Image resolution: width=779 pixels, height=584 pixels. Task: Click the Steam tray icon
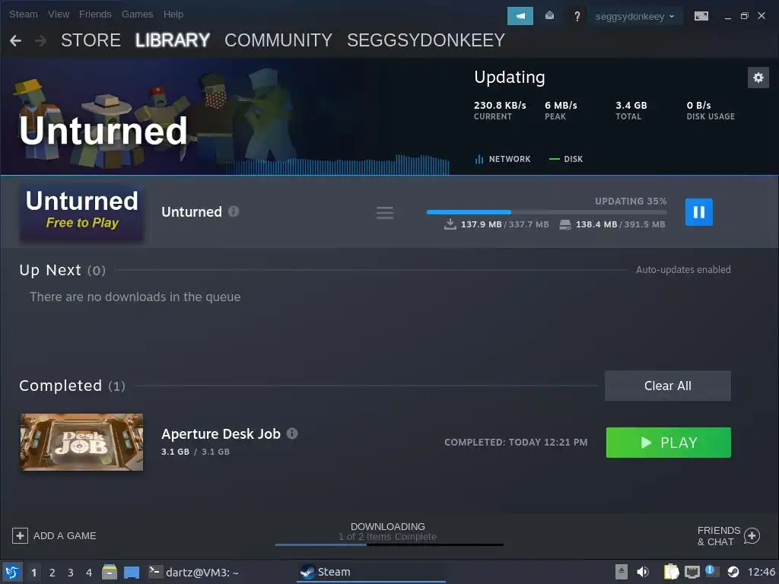(x=733, y=572)
